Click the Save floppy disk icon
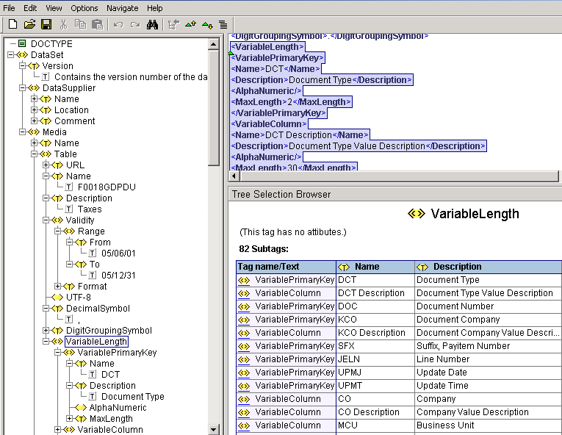 coord(46,24)
